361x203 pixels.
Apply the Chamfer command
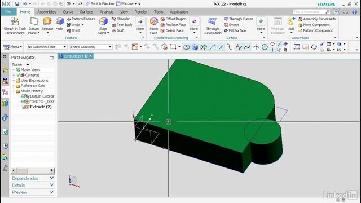(x=121, y=19)
